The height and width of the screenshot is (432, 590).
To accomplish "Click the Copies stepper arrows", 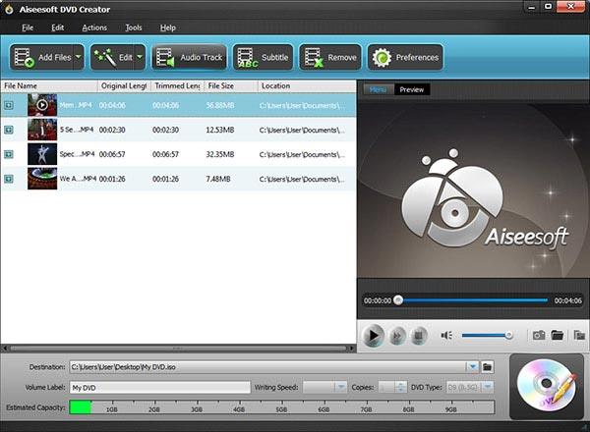I will click(x=400, y=387).
